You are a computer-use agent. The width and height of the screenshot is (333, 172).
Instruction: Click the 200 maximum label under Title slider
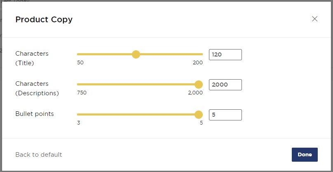point(198,63)
